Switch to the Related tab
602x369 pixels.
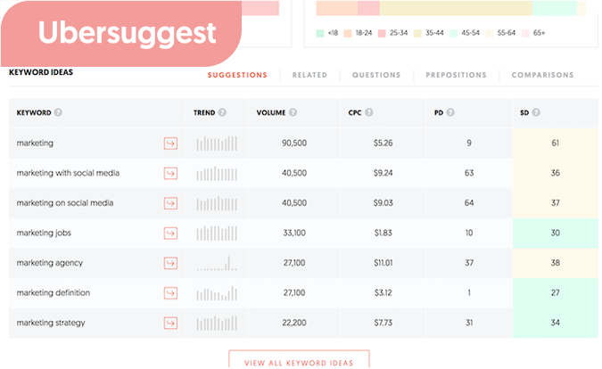tap(309, 76)
